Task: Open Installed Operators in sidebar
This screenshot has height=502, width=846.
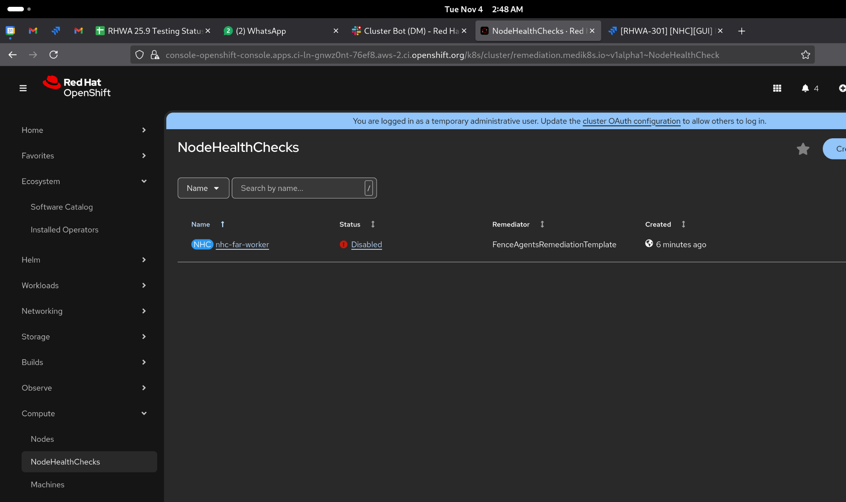Action: pos(64,230)
